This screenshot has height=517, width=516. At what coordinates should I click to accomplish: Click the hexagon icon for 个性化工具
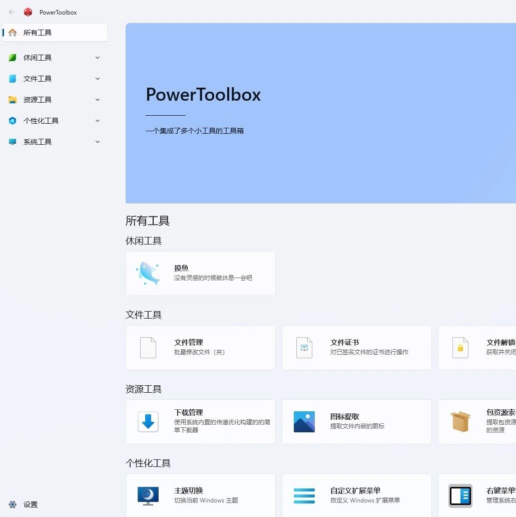pyautogui.click(x=13, y=121)
